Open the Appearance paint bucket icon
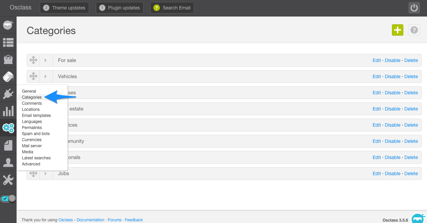 [x=8, y=77]
